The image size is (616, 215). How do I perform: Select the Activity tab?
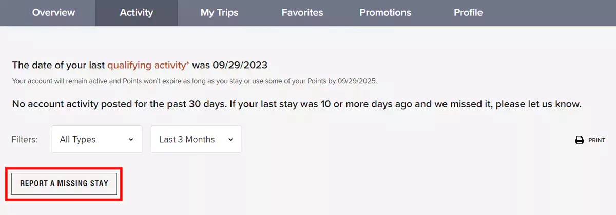coord(137,13)
